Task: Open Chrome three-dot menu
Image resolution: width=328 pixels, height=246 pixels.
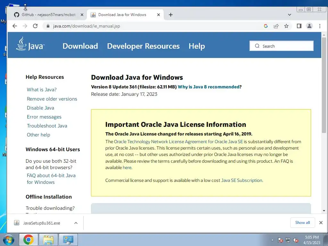Action: pyautogui.click(x=320, y=26)
